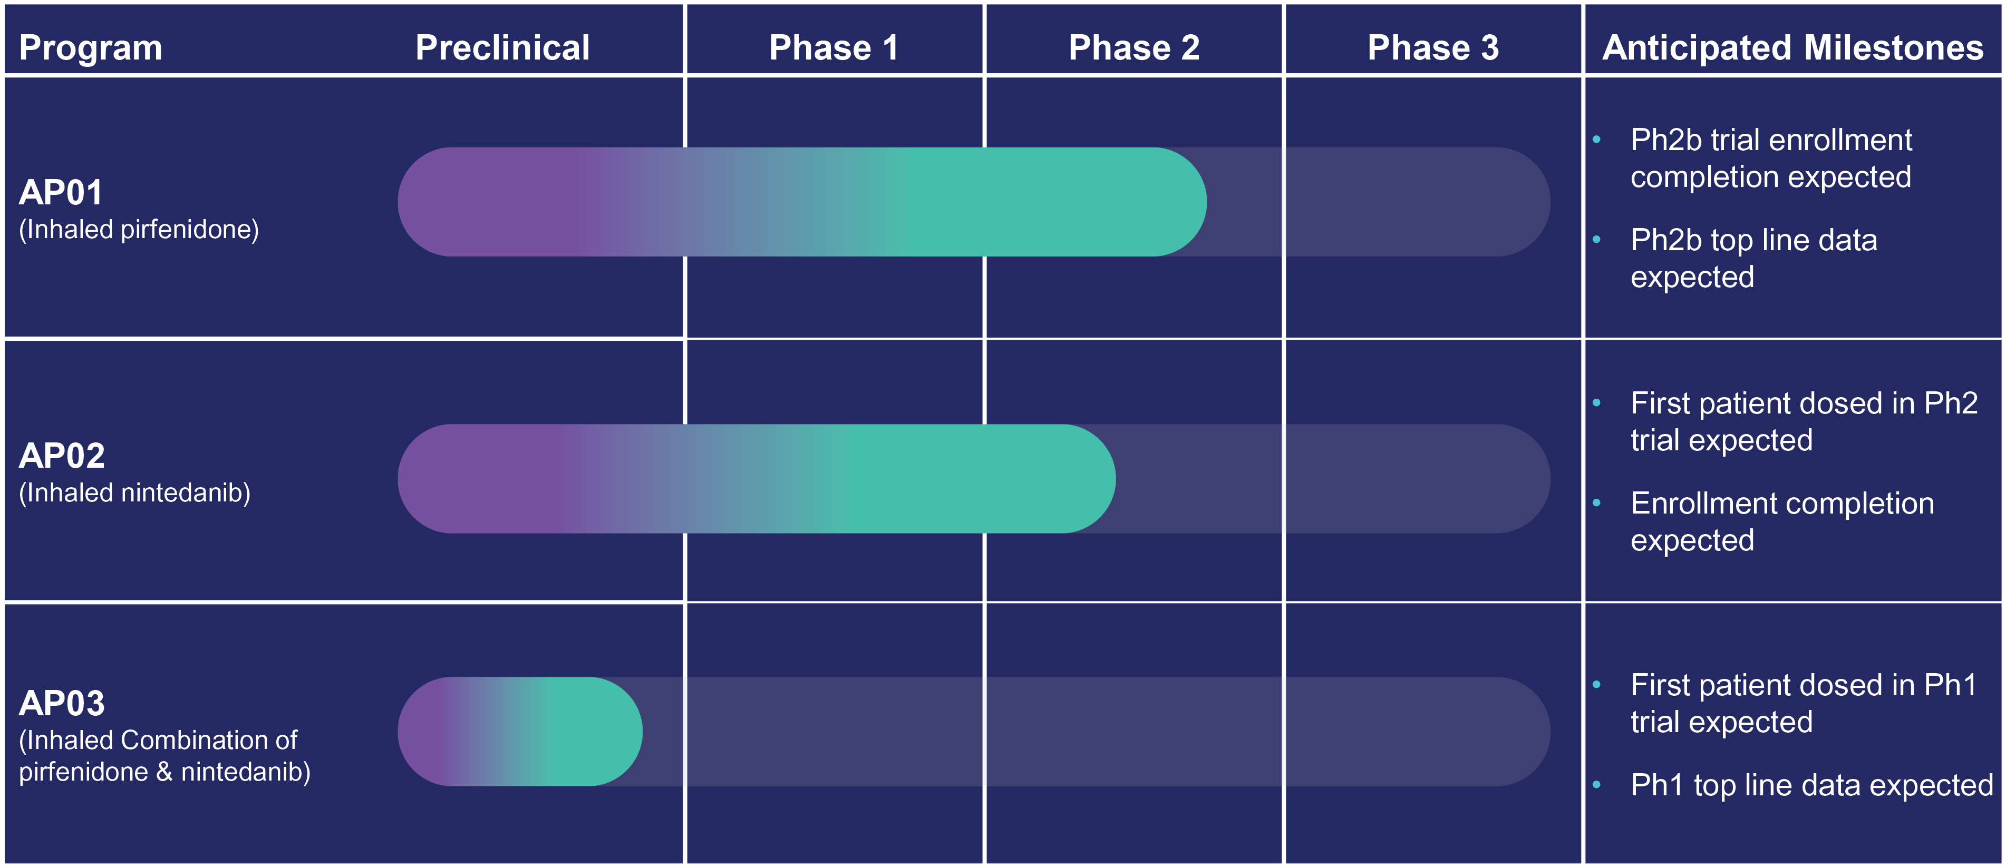Click Ph2b top line data milestone
The height and width of the screenshot is (868, 2006).
1753,258
